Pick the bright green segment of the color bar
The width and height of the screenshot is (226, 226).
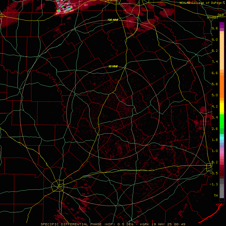pos(222,121)
